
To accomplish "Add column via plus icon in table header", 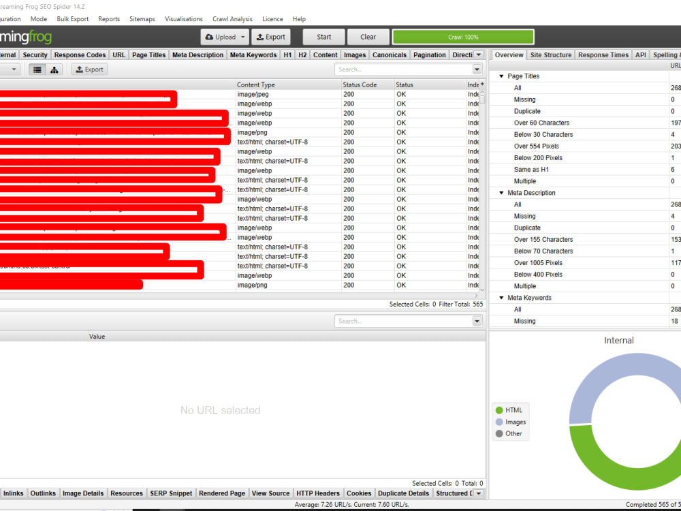I will click(x=482, y=84).
